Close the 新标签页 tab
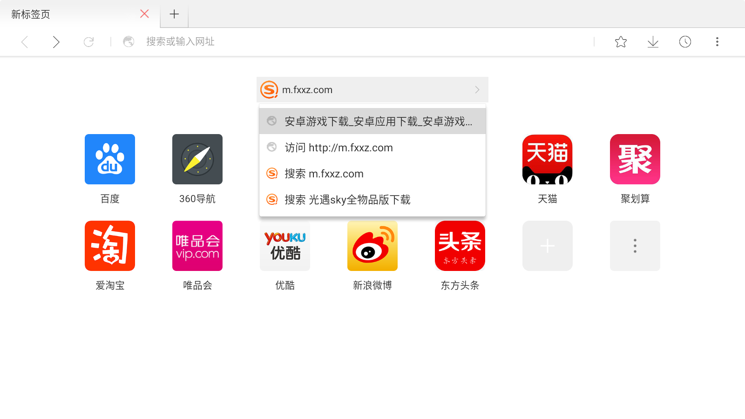The width and height of the screenshot is (745, 419). pos(144,14)
